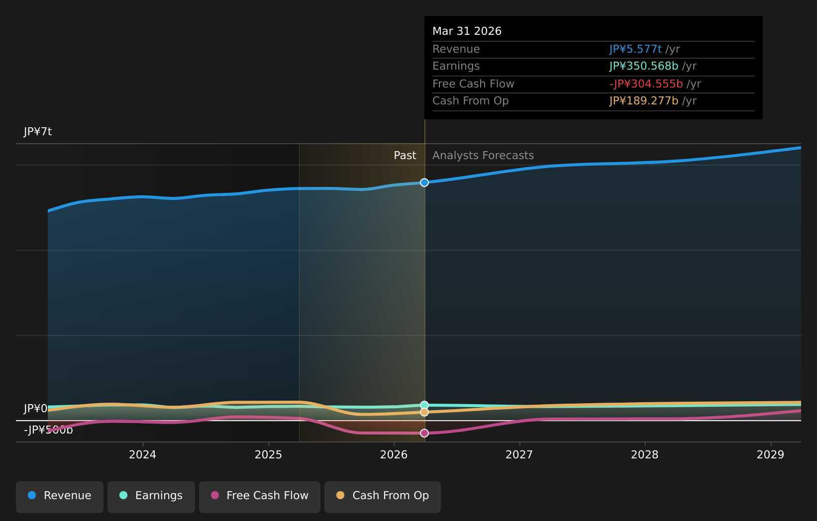Image resolution: width=817 pixels, height=521 pixels.
Task: Click the 2026 x-axis label
Action: pos(394,455)
